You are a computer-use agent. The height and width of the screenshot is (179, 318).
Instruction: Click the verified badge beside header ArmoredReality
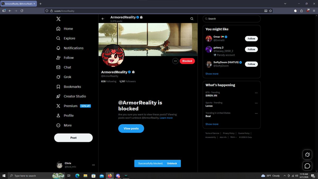click(x=138, y=17)
